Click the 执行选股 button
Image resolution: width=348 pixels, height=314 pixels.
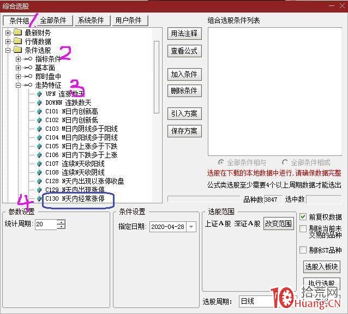tap(322, 283)
